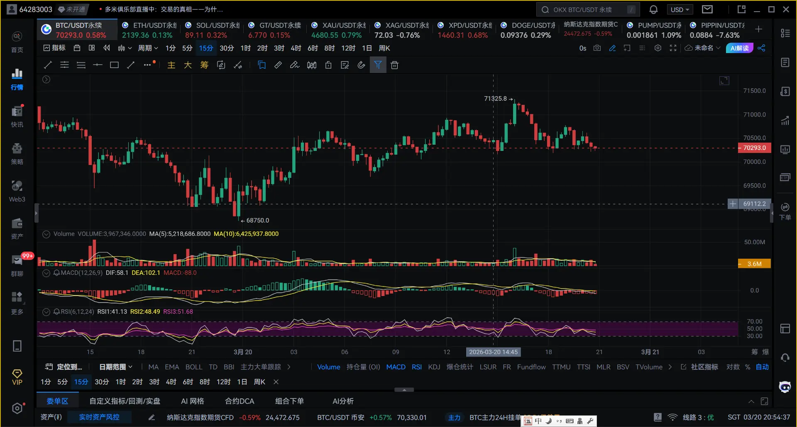Image resolution: width=797 pixels, height=427 pixels.
Task: Open chart settings hexagon icon
Action: (658, 48)
